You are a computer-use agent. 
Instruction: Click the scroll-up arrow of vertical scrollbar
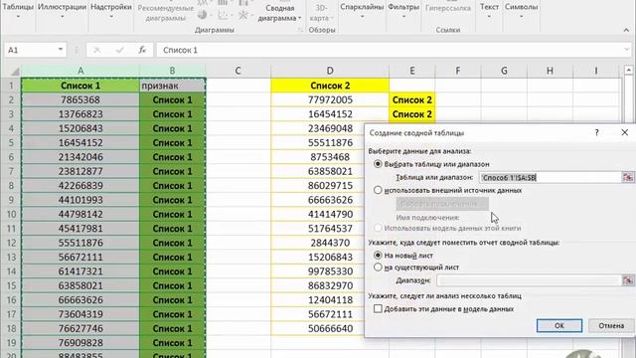tap(628, 71)
